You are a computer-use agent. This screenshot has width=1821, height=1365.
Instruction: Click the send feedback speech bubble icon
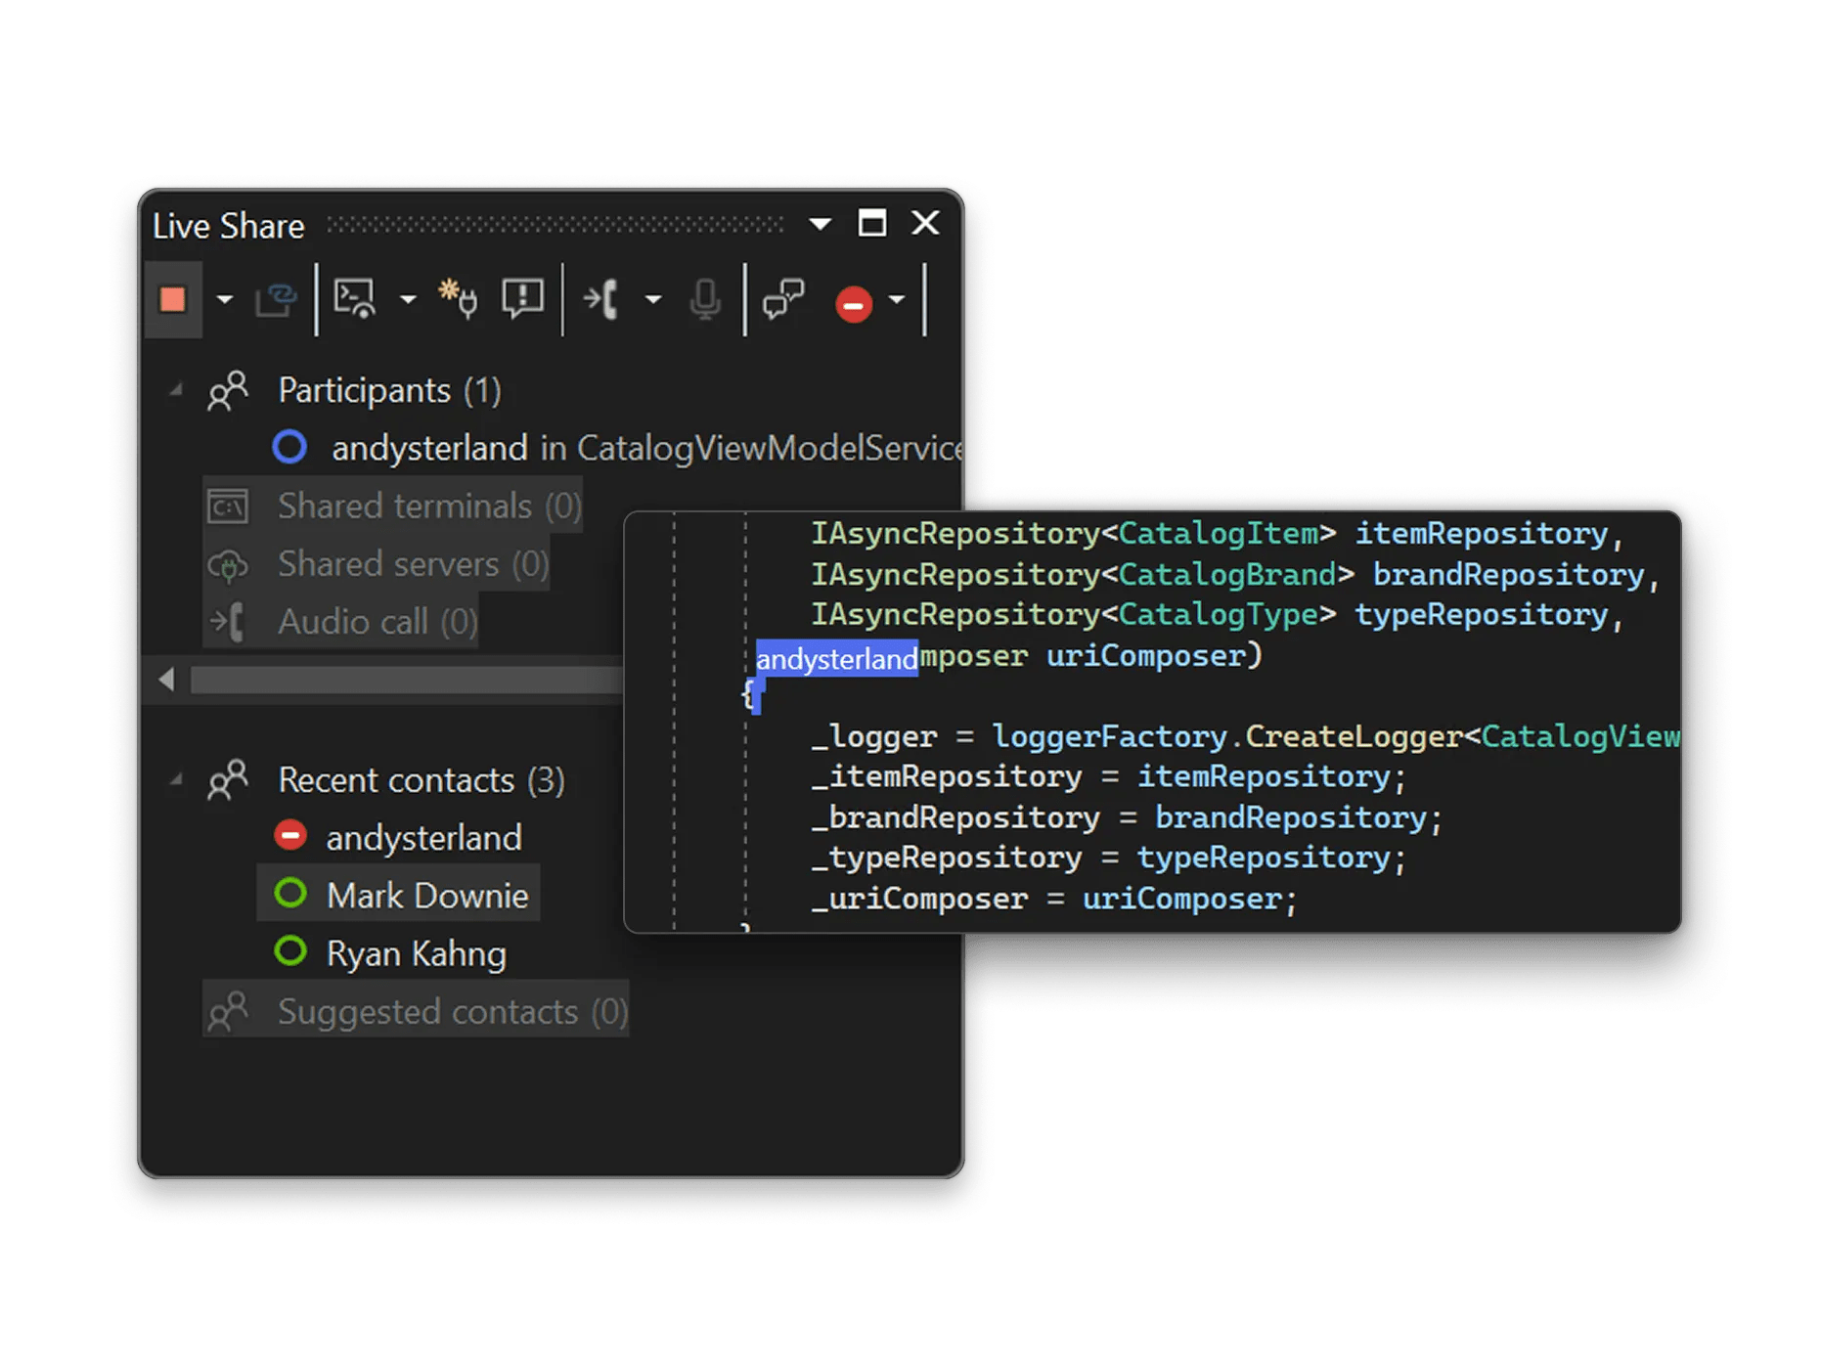coord(522,299)
